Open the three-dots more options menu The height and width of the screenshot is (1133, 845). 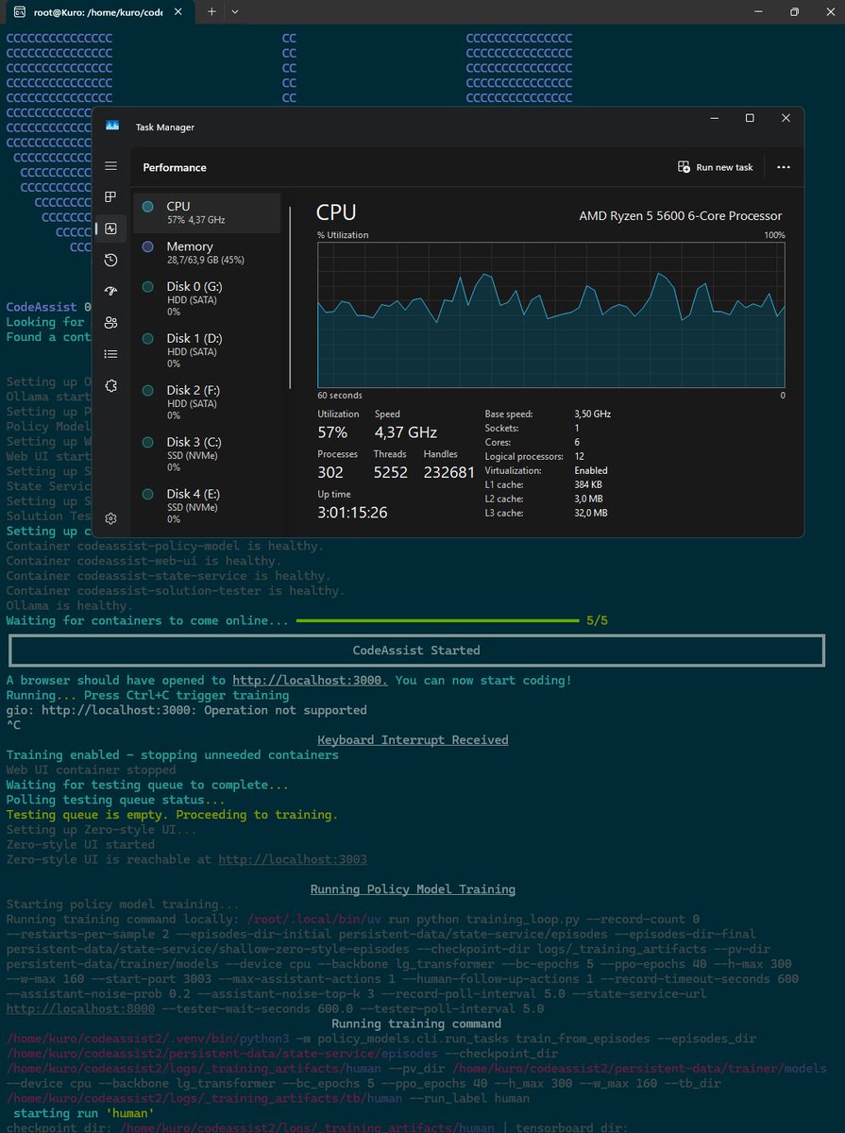tap(783, 167)
